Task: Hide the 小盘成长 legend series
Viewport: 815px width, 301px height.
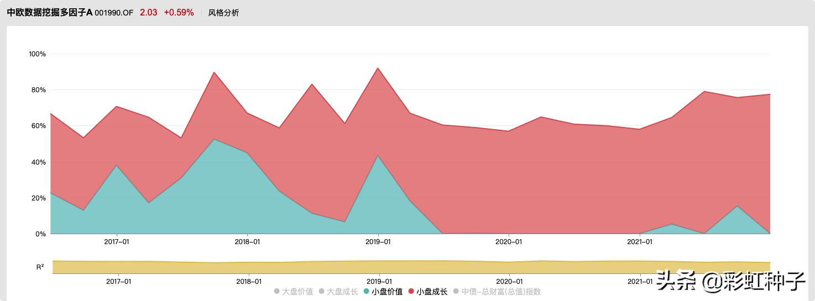Action: tap(428, 292)
